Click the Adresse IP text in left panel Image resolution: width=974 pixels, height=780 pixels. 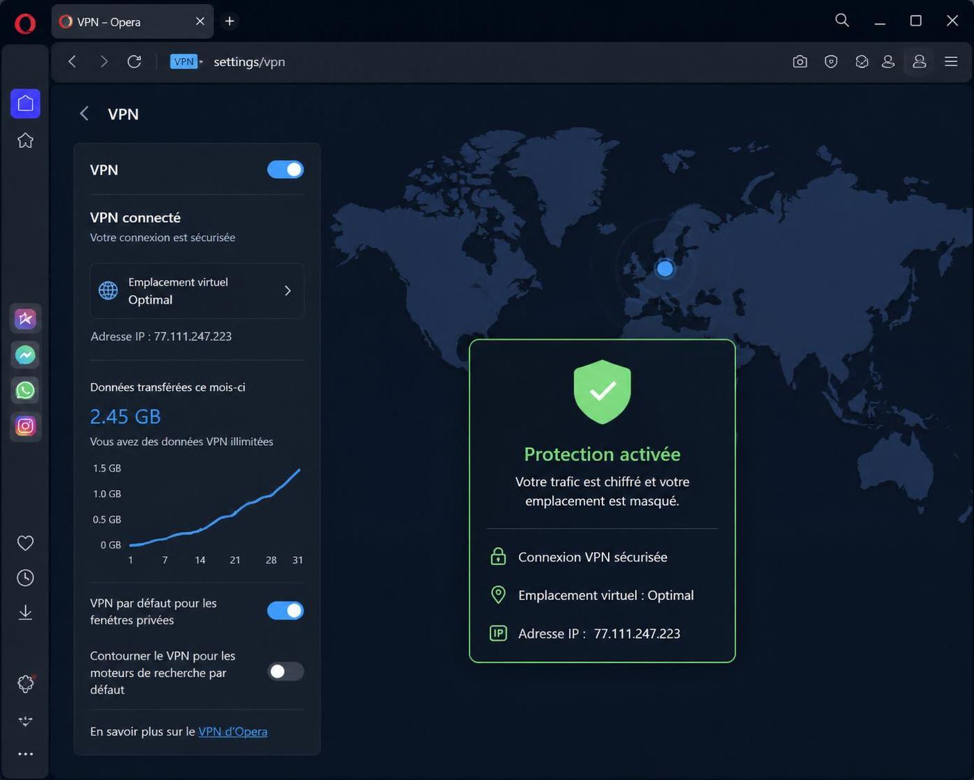pyautogui.click(x=161, y=336)
